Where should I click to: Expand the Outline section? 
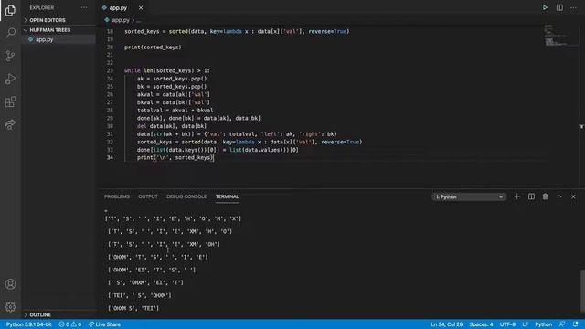[40, 314]
